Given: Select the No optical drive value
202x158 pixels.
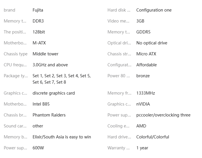Looking at the screenshot, I should click(x=152, y=43).
